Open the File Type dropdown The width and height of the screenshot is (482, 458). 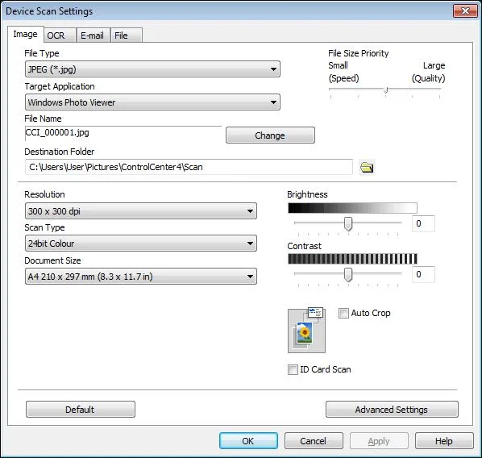[x=152, y=69]
